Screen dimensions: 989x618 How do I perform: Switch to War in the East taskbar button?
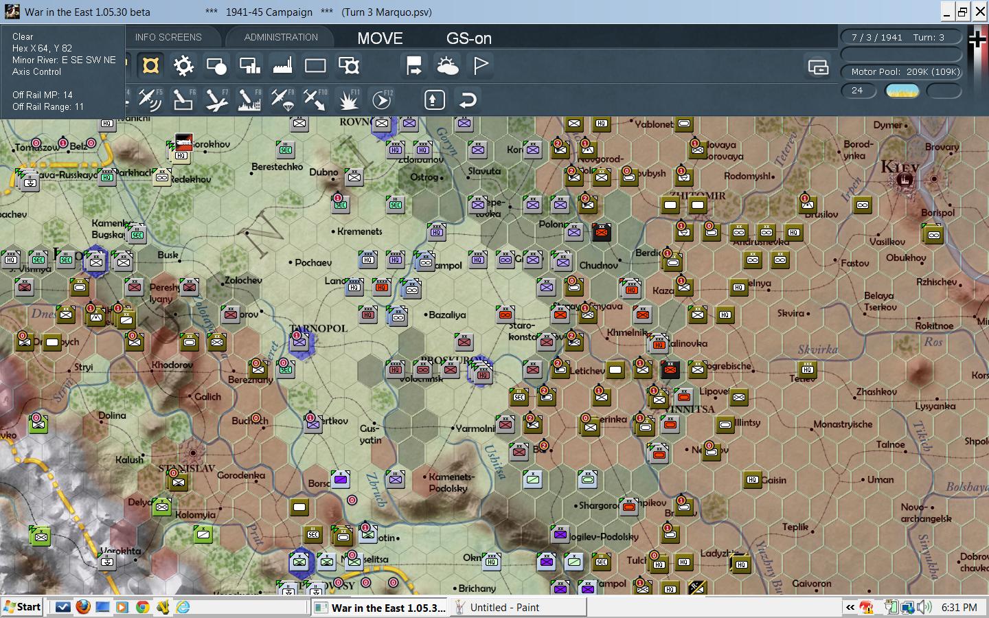(x=379, y=607)
